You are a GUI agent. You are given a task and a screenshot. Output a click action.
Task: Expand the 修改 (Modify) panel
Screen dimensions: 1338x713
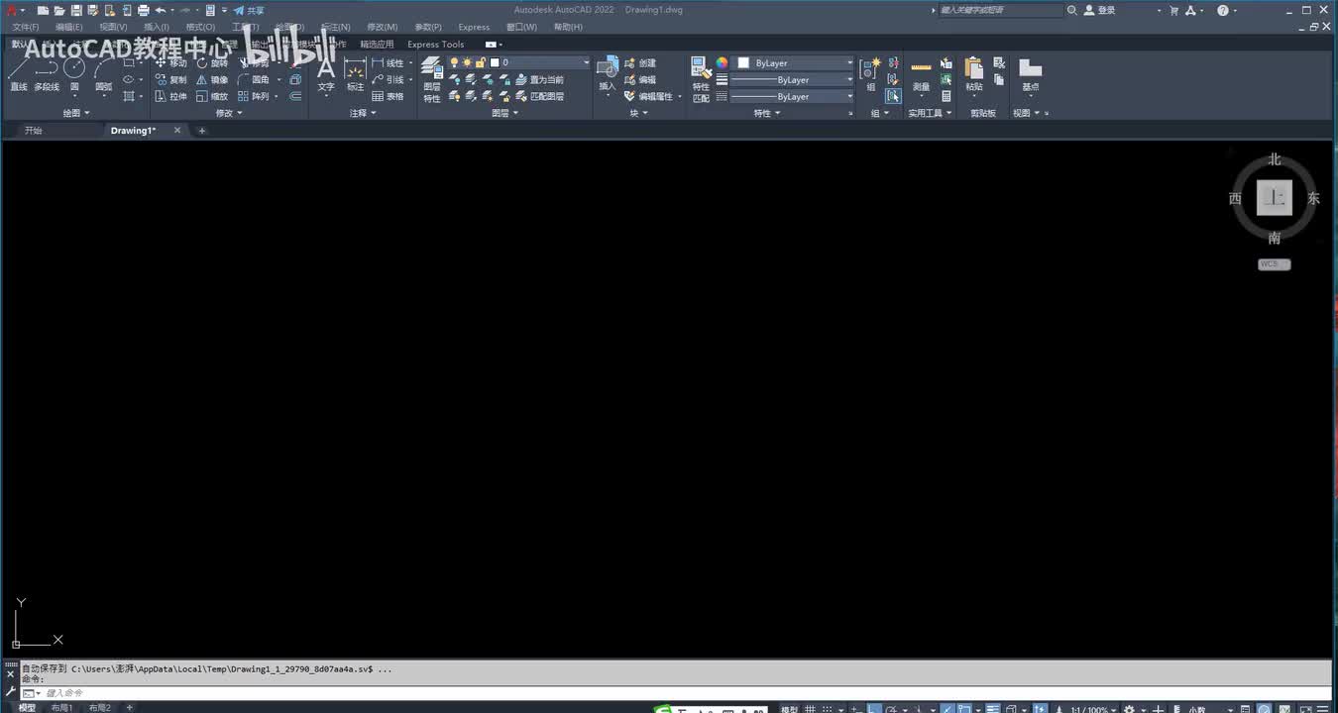(229, 113)
